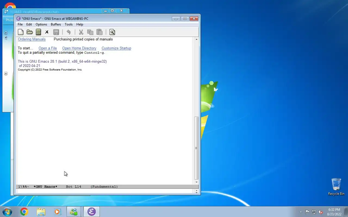Open the File menu

point(20,24)
